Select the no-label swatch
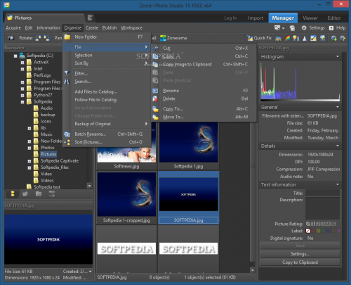Image resolution: width=351 pixels, height=285 pixels. pyautogui.click(x=308, y=231)
